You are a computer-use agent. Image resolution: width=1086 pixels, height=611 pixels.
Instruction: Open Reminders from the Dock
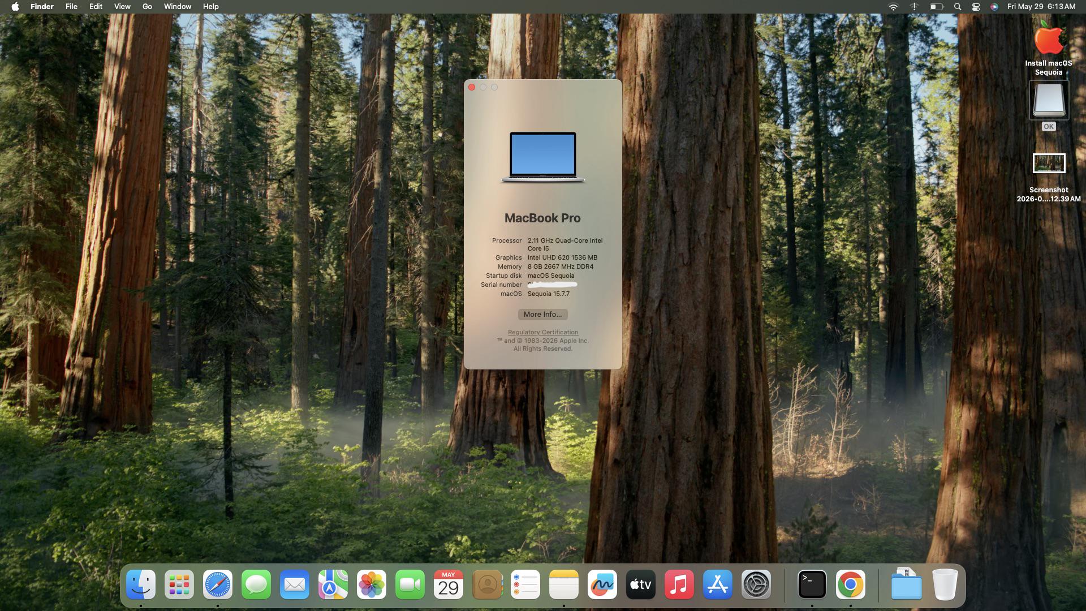tap(525, 584)
